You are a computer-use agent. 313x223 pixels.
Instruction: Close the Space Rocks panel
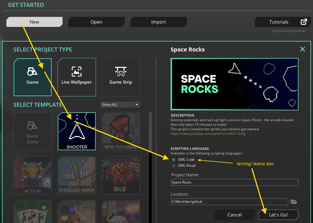point(302,49)
